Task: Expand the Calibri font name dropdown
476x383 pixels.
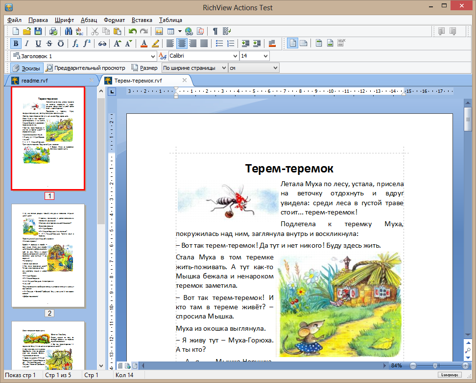Action: coord(234,56)
